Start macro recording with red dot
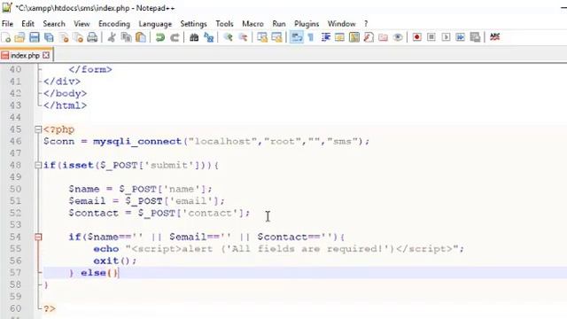 (417, 37)
